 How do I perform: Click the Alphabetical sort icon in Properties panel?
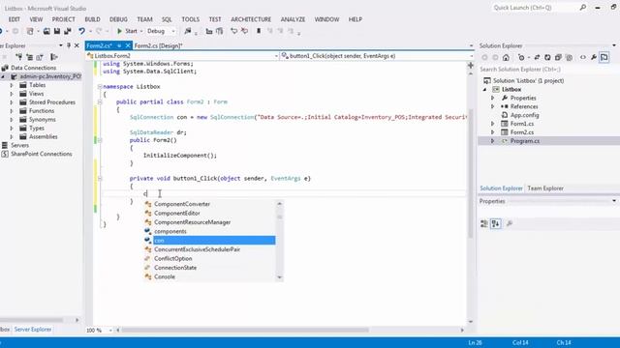(x=495, y=223)
